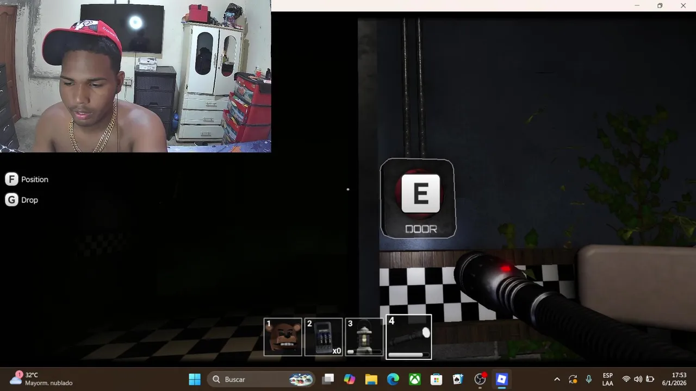Restore down the Roblox window
This screenshot has height=391, width=696.
[x=660, y=5]
